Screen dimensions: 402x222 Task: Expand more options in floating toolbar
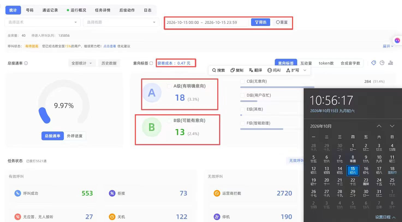click(305, 70)
